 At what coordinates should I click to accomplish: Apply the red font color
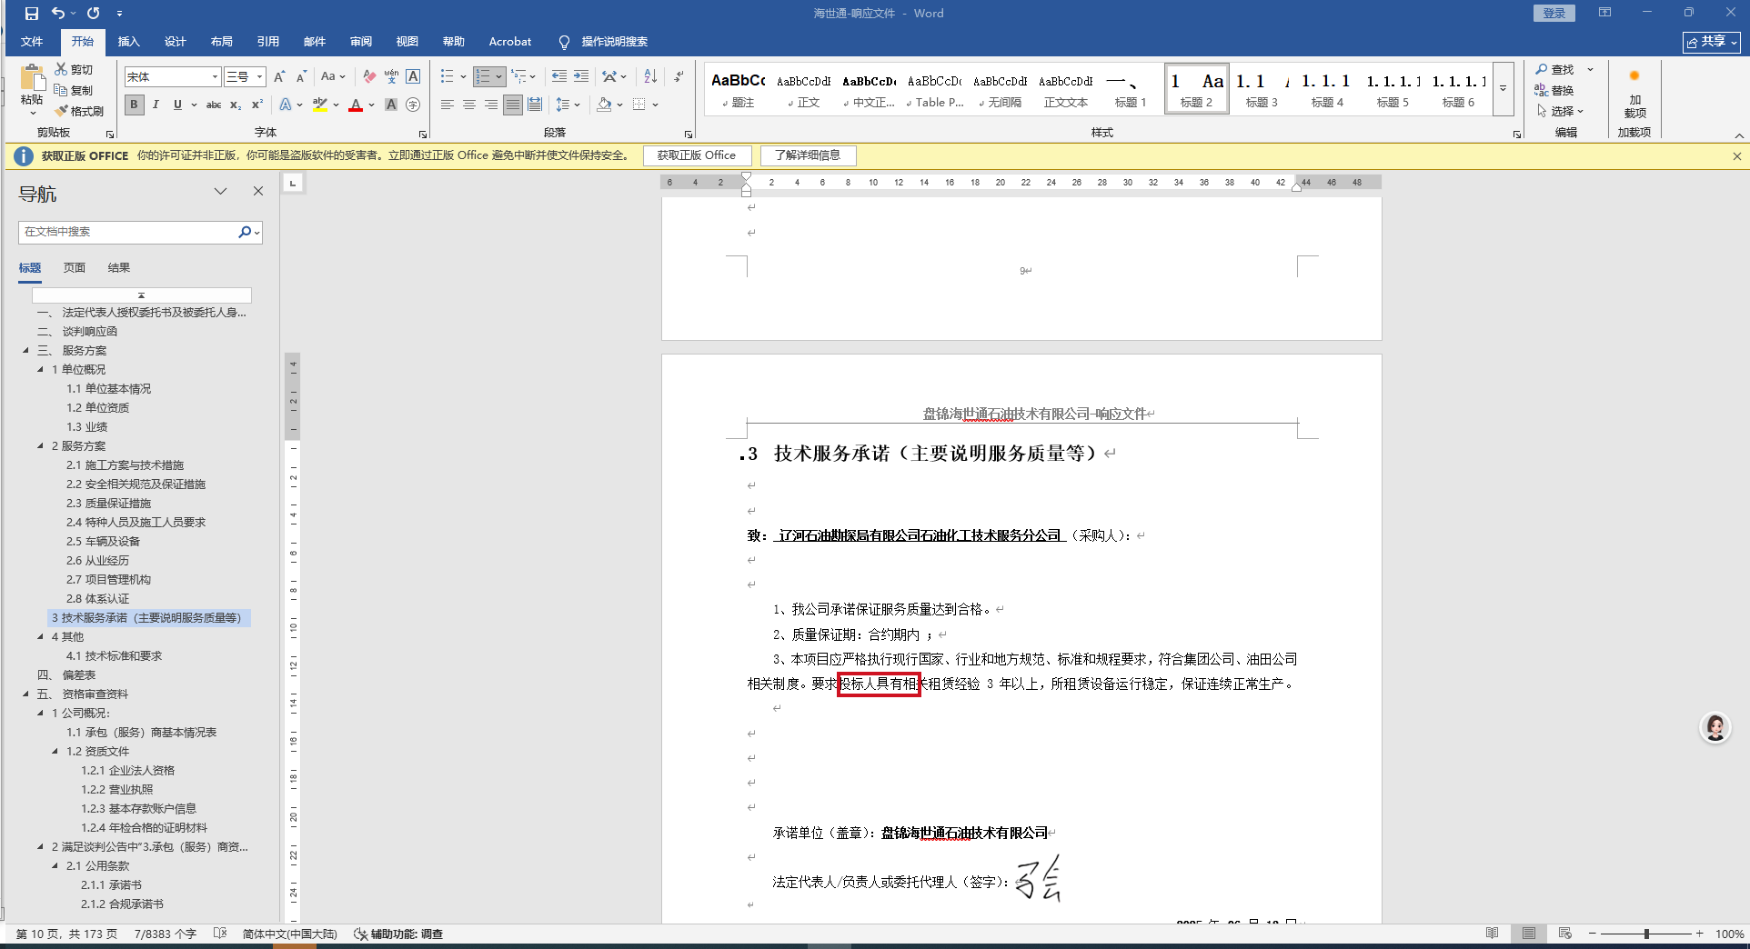point(356,105)
